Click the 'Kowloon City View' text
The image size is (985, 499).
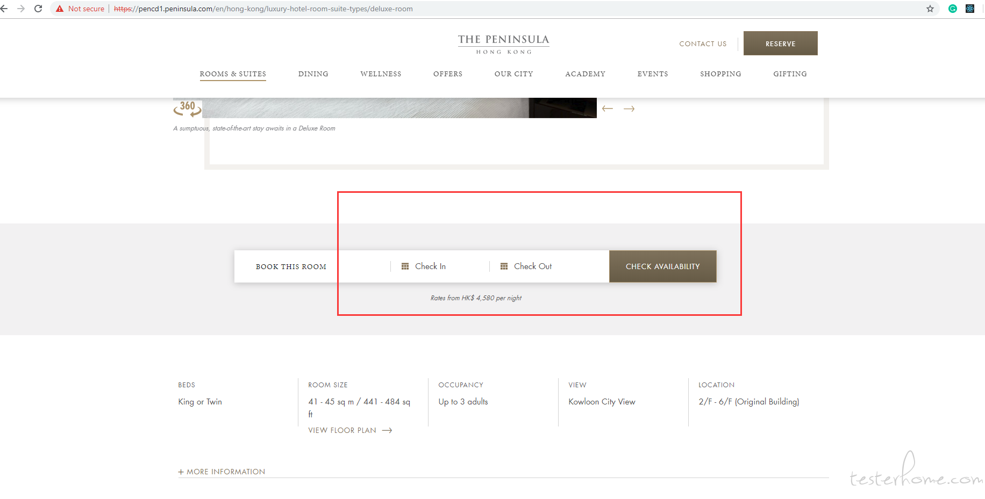coord(602,402)
